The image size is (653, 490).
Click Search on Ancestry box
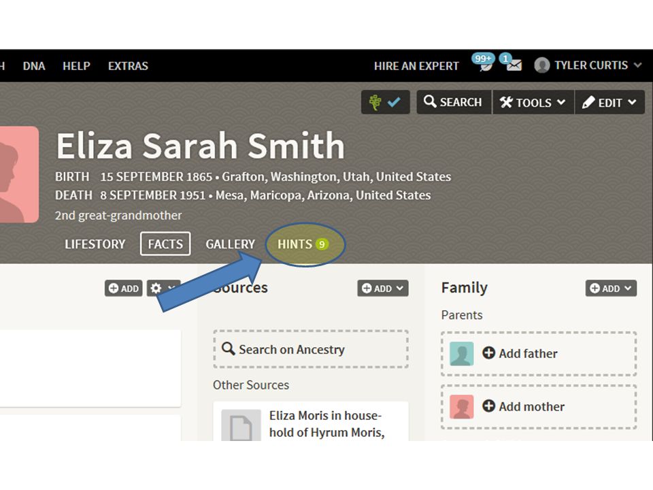click(x=311, y=349)
